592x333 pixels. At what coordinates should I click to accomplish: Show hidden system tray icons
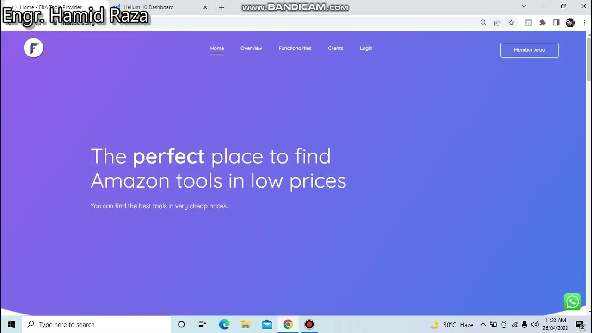point(483,325)
